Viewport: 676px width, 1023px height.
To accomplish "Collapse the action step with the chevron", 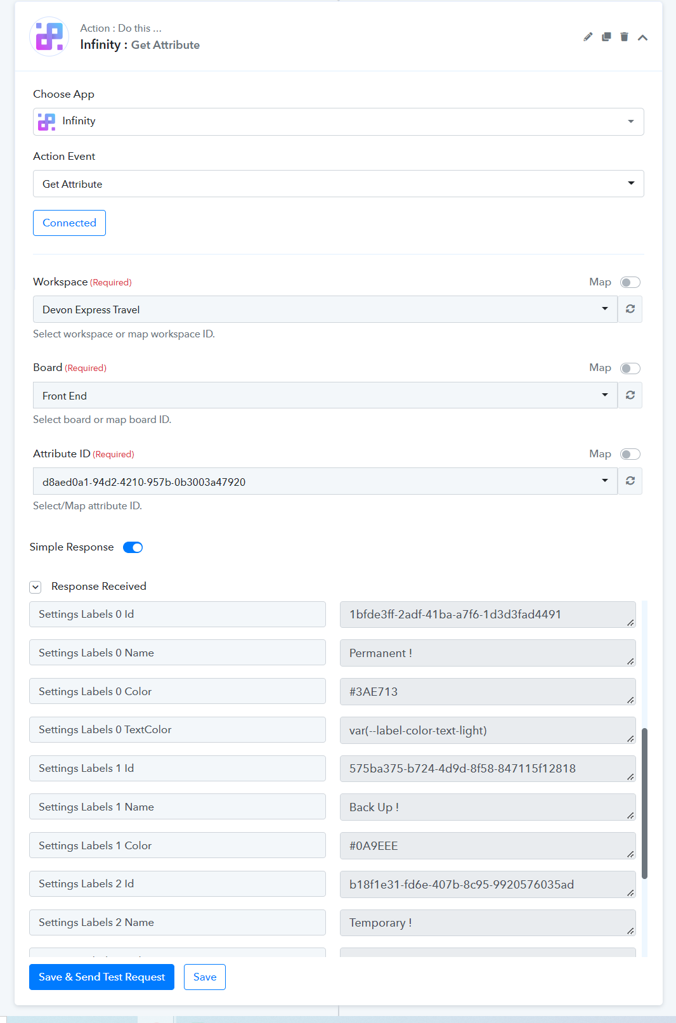I will click(642, 37).
